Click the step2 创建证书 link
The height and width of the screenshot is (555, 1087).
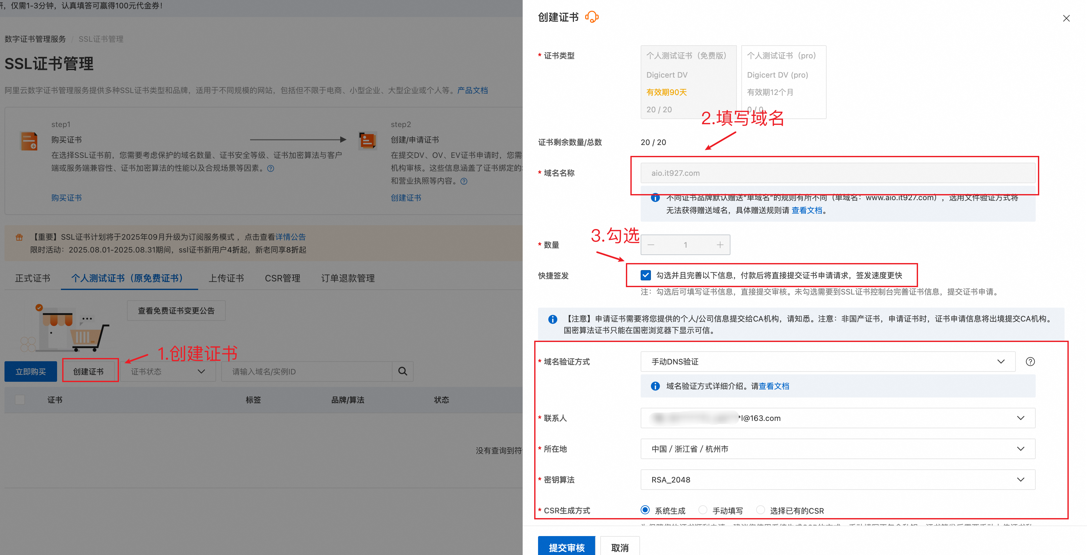pos(406,198)
